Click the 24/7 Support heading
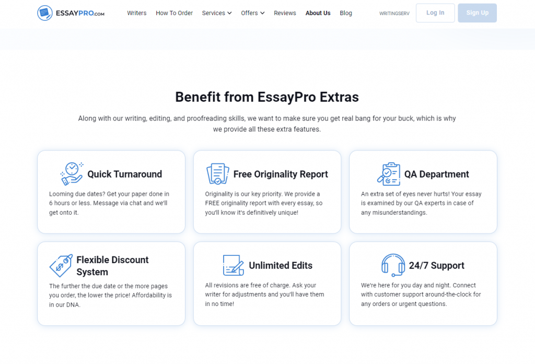Screen dimensions: 535x364 coord(436,265)
